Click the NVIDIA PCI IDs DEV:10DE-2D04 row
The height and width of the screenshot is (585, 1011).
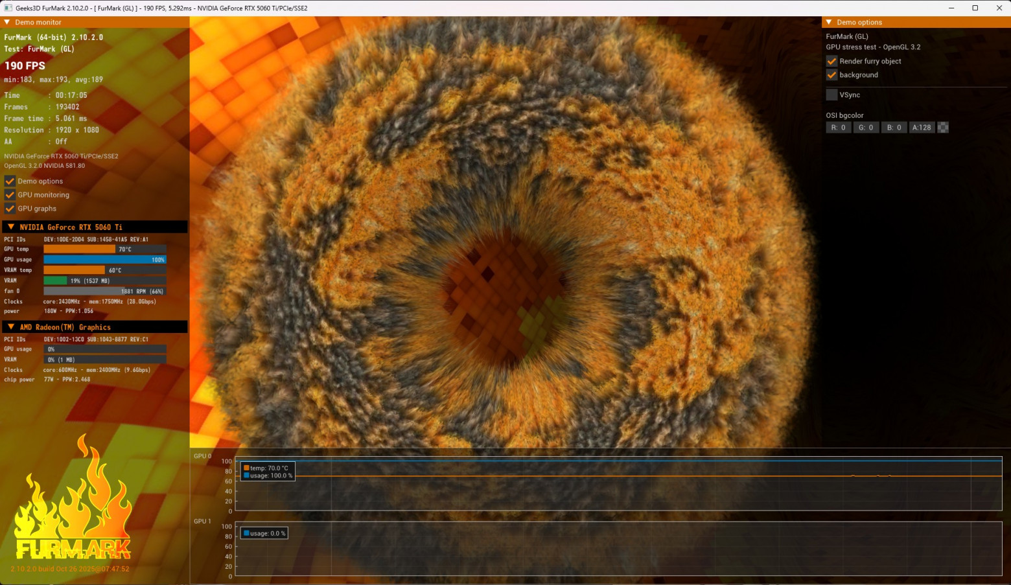[76, 240]
